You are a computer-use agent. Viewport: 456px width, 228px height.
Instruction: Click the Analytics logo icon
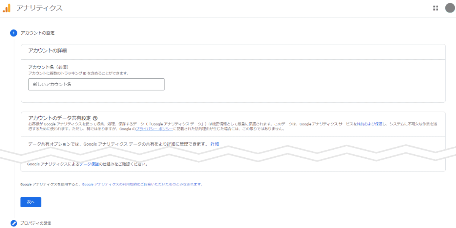click(x=7, y=8)
